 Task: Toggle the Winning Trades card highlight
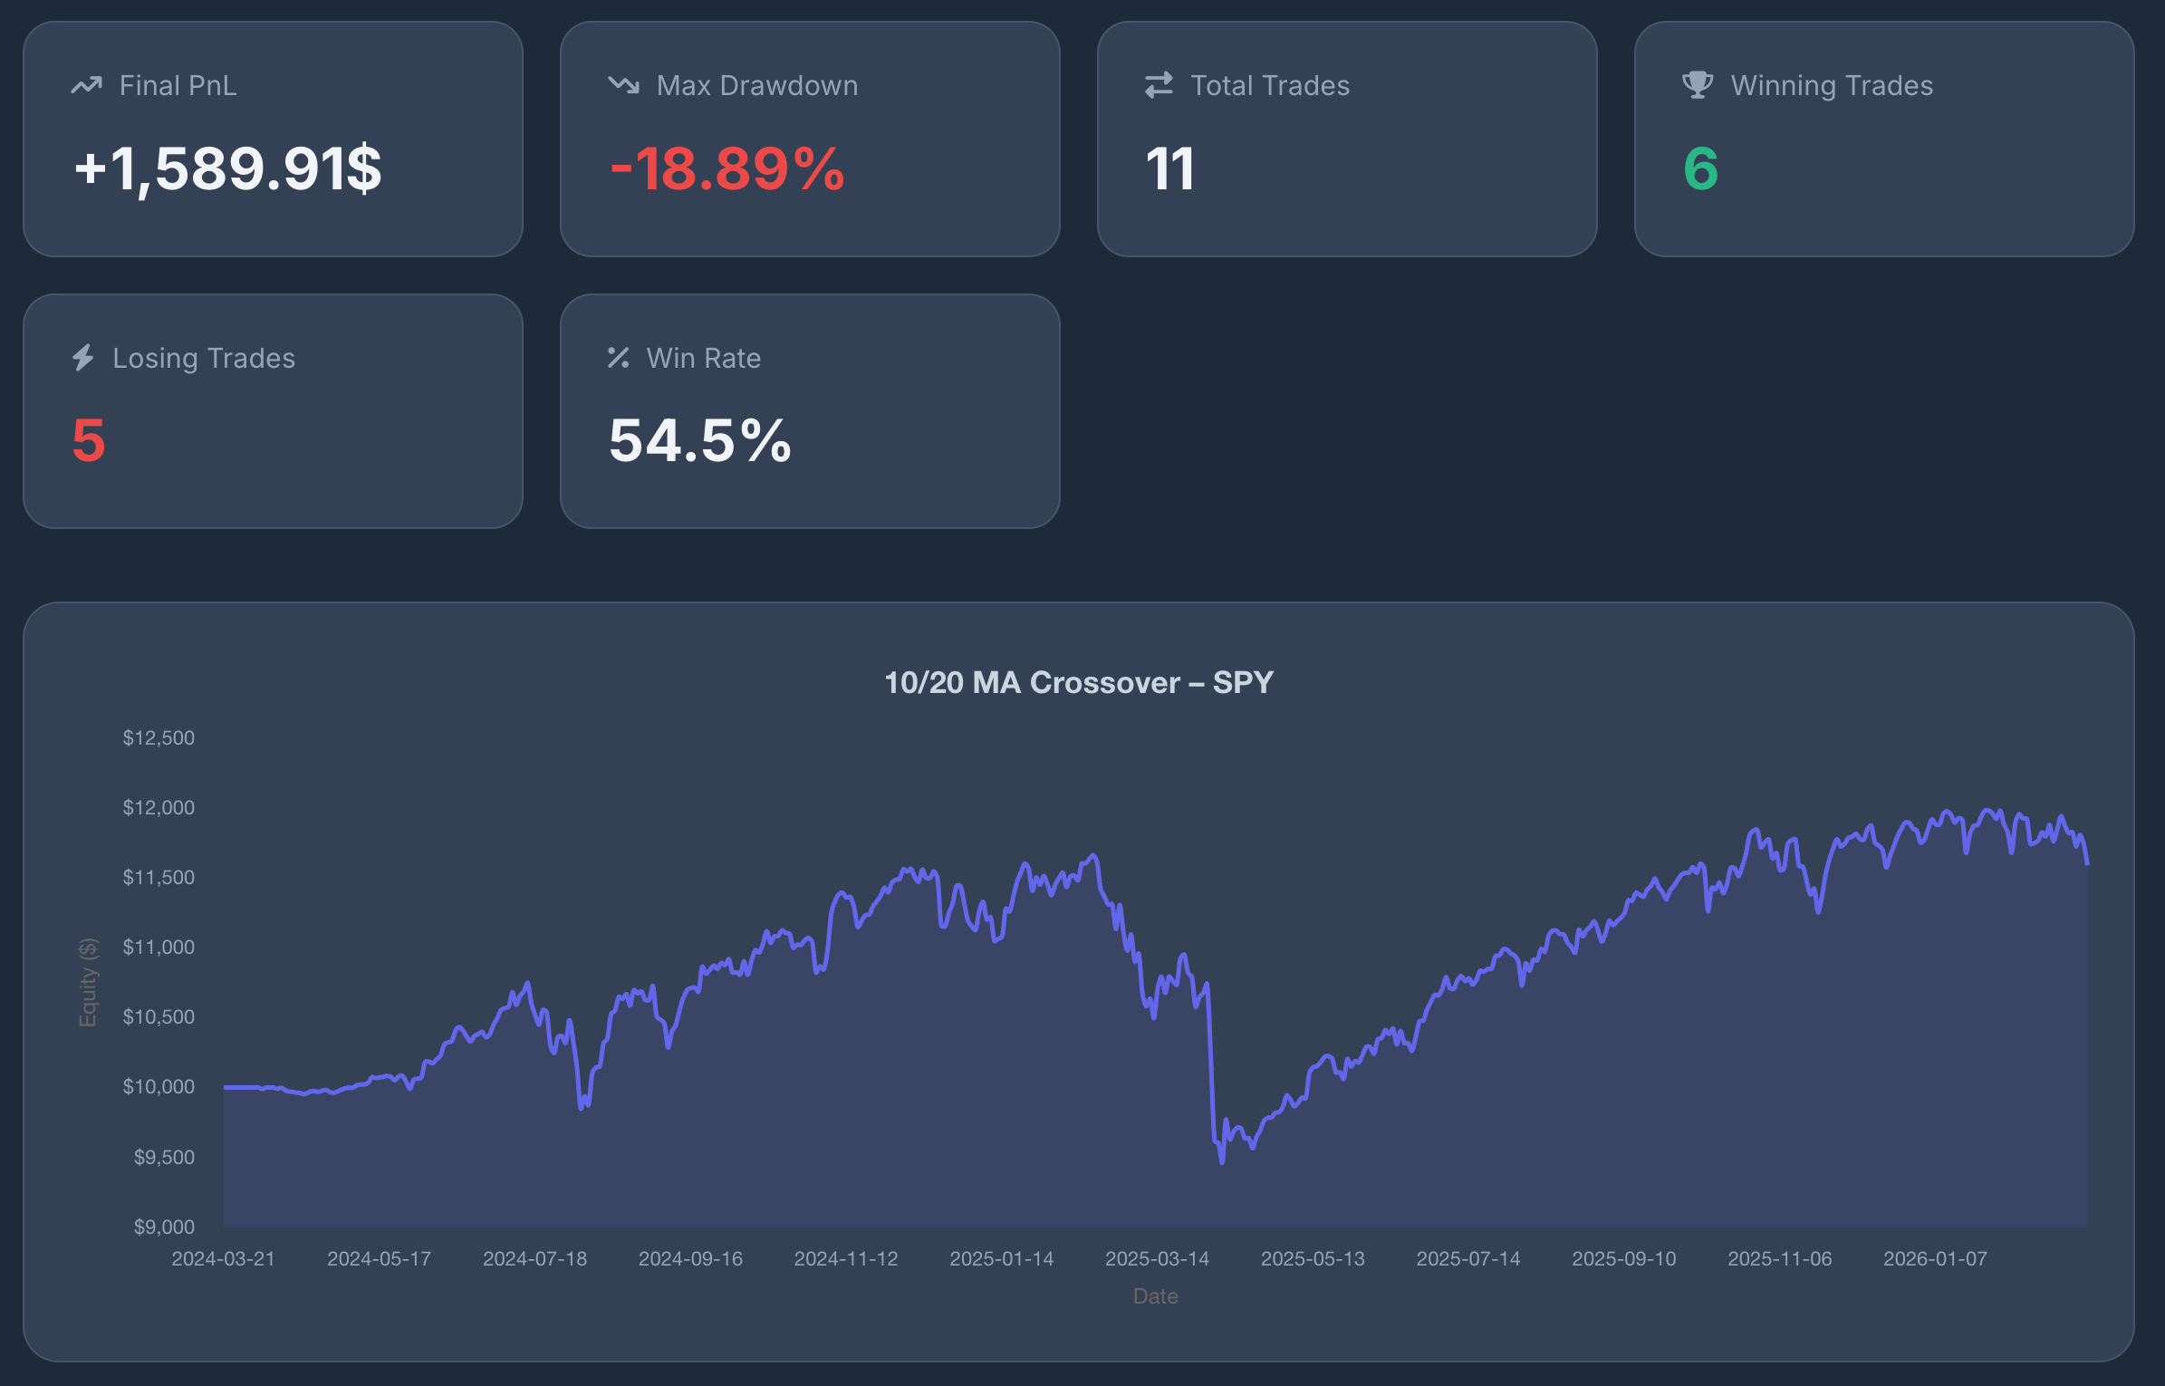pyautogui.click(x=1886, y=140)
